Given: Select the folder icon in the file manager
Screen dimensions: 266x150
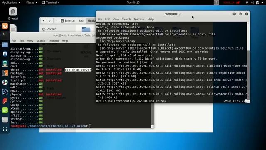Looking at the screenshot, I should click(x=86, y=30).
